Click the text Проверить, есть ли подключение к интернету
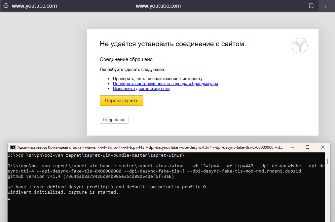Image resolution: width=335 pixels, height=222 pixels. pos(158,79)
